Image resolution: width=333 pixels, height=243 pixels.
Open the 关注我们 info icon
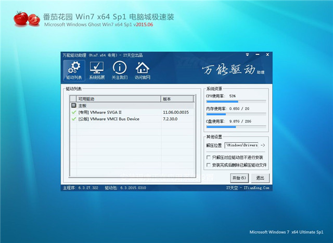[x=120, y=71]
